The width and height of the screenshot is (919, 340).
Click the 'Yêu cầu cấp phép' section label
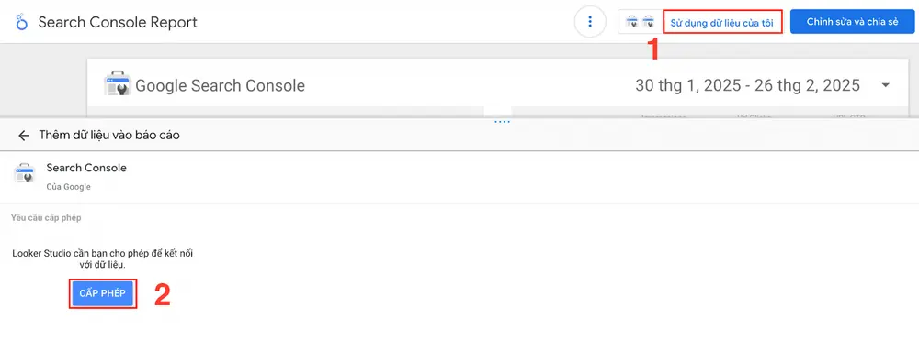coord(46,218)
